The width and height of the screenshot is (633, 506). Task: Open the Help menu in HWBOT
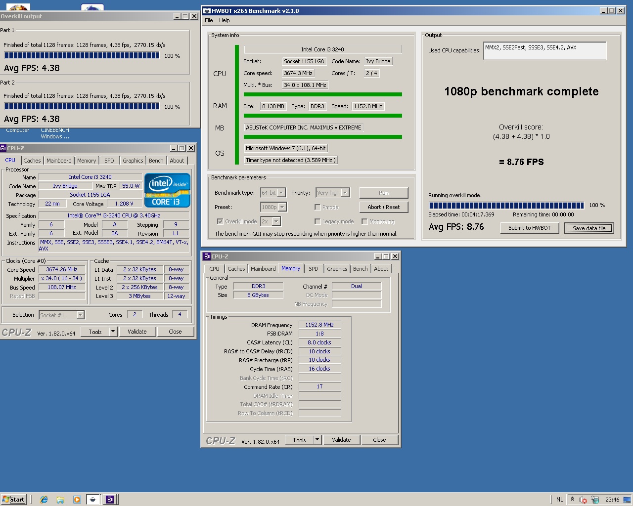pyautogui.click(x=225, y=20)
